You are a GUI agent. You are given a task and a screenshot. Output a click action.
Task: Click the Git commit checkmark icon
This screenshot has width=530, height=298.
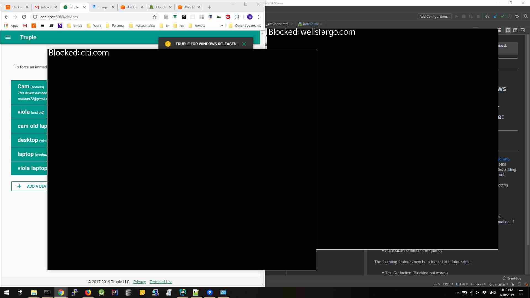(x=502, y=17)
